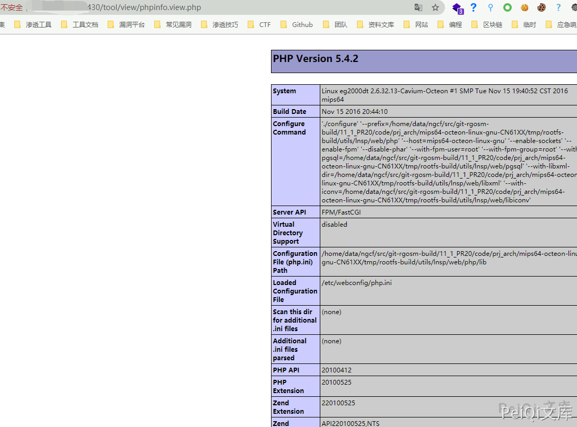Image resolution: width=577 pixels, height=427 pixels.
Task: Bookmark this page with the star icon
Action: [x=436, y=8]
